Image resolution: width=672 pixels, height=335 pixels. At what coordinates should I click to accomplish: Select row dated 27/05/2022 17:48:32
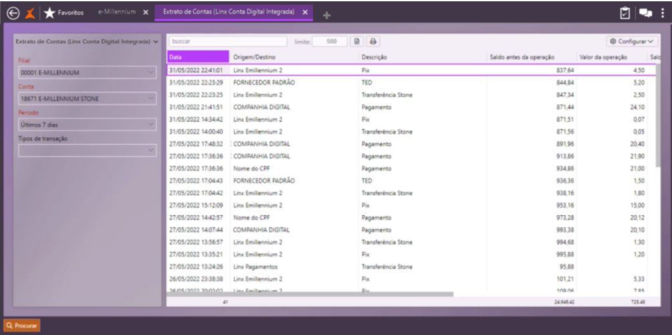[410, 144]
